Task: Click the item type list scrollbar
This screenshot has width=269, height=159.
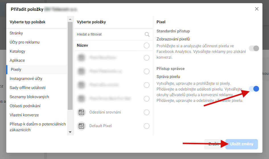Action: 70,66
